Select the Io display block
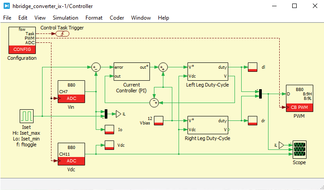Image resolution: width=324 pixels, height=190 pixels. [110, 129]
